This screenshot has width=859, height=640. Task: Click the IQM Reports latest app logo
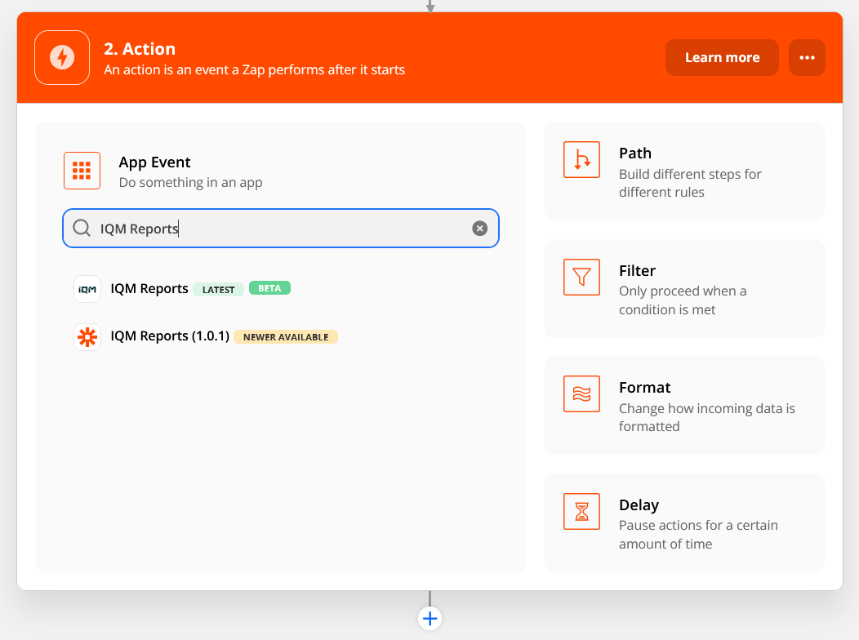click(x=87, y=289)
